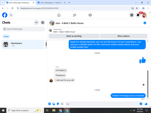Go back in browser history

pyautogui.click(x=3, y=8)
